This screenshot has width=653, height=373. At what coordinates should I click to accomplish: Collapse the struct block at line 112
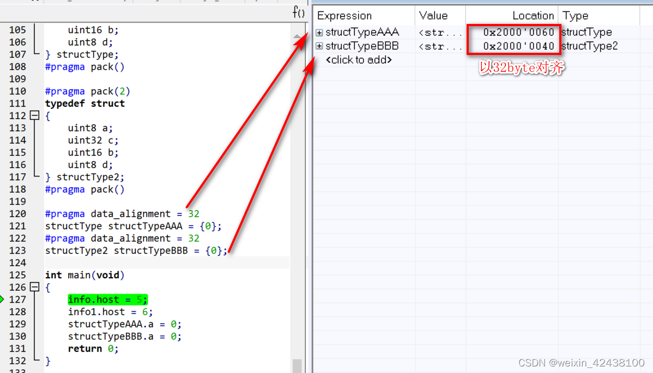pyautogui.click(x=34, y=115)
